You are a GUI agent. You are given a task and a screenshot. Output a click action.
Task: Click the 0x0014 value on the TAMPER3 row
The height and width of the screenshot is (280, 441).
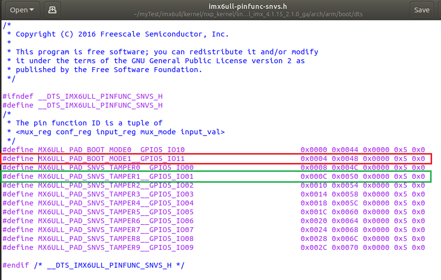tap(314, 195)
